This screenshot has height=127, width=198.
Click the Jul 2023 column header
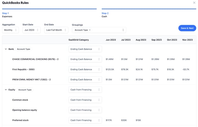126,40
